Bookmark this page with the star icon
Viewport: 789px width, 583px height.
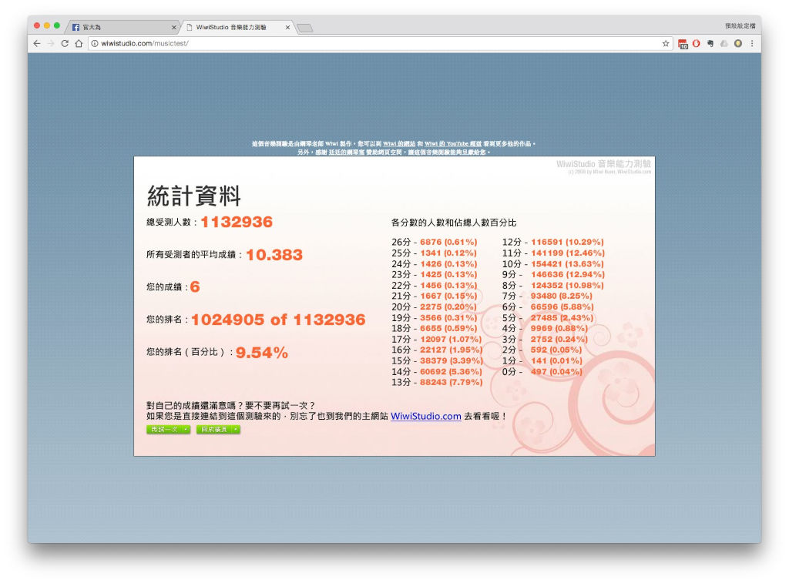pos(666,44)
